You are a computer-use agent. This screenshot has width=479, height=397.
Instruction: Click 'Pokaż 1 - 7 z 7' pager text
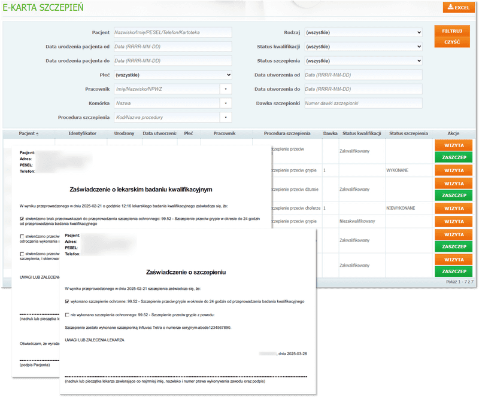click(x=459, y=282)
